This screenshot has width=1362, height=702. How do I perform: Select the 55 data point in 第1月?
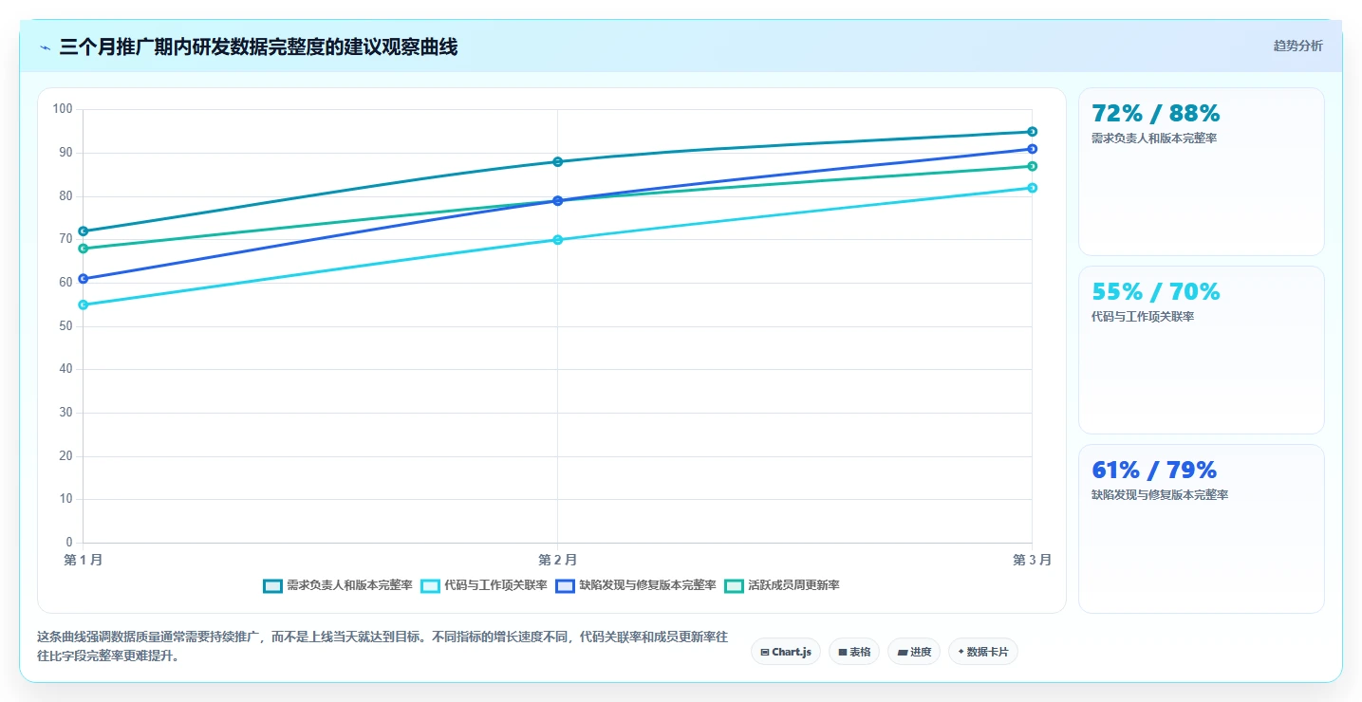84,305
